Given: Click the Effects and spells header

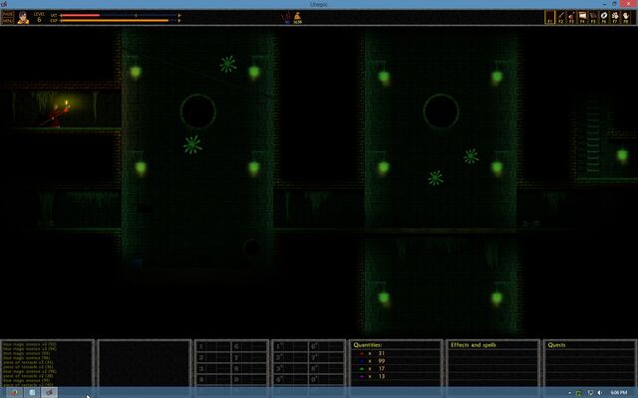Looking at the screenshot, I should click(x=474, y=345).
